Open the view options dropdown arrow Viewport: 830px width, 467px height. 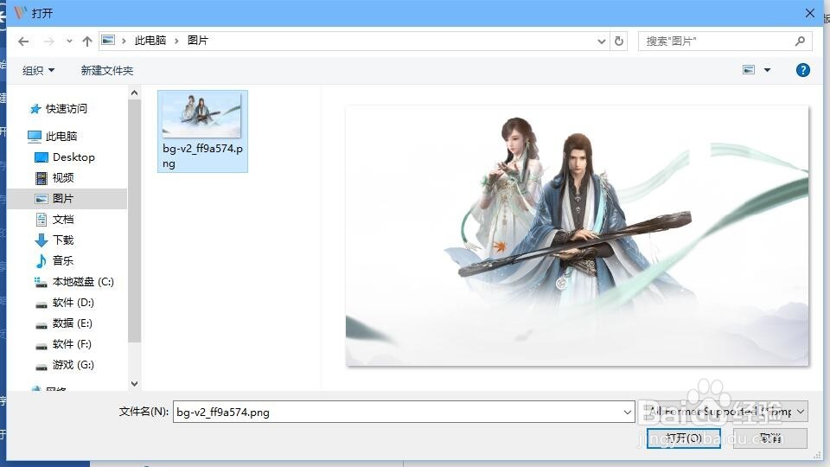(767, 70)
